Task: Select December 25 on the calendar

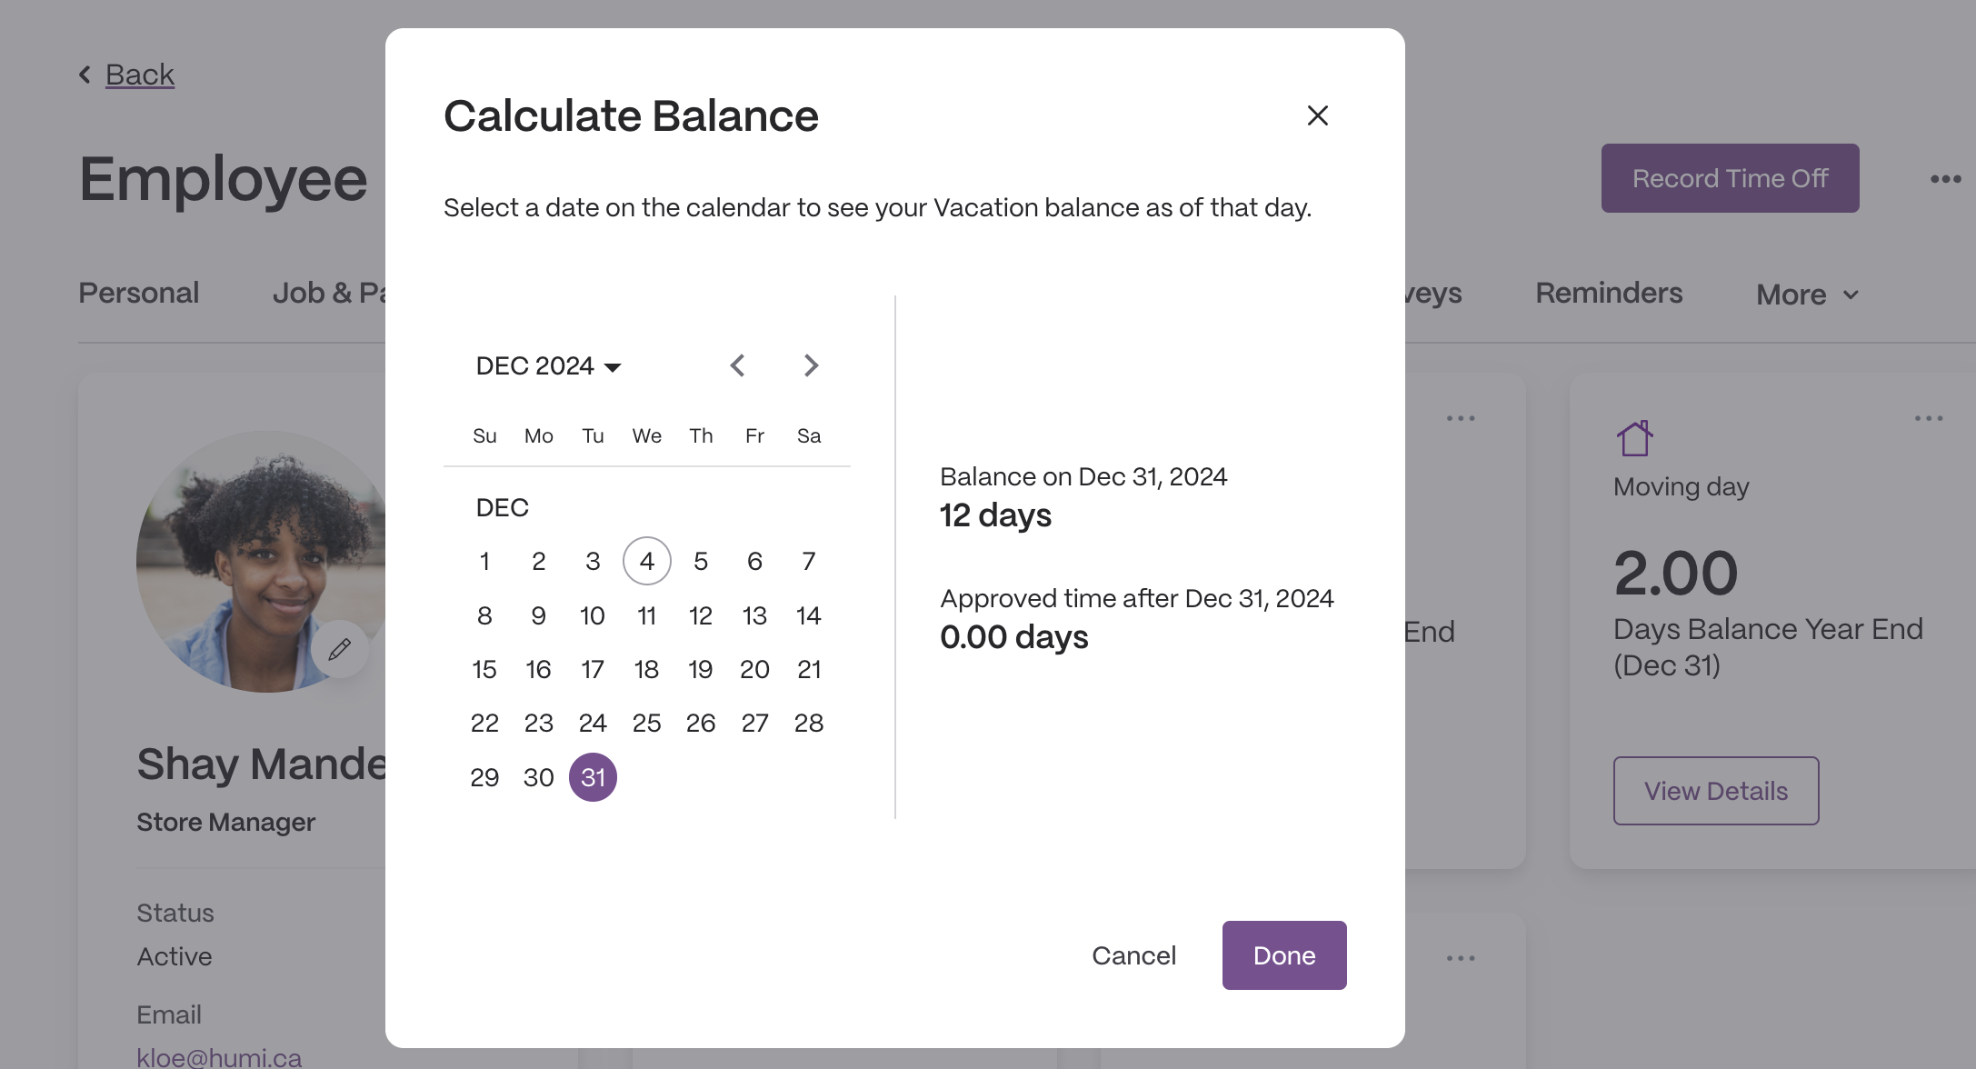Action: click(646, 723)
